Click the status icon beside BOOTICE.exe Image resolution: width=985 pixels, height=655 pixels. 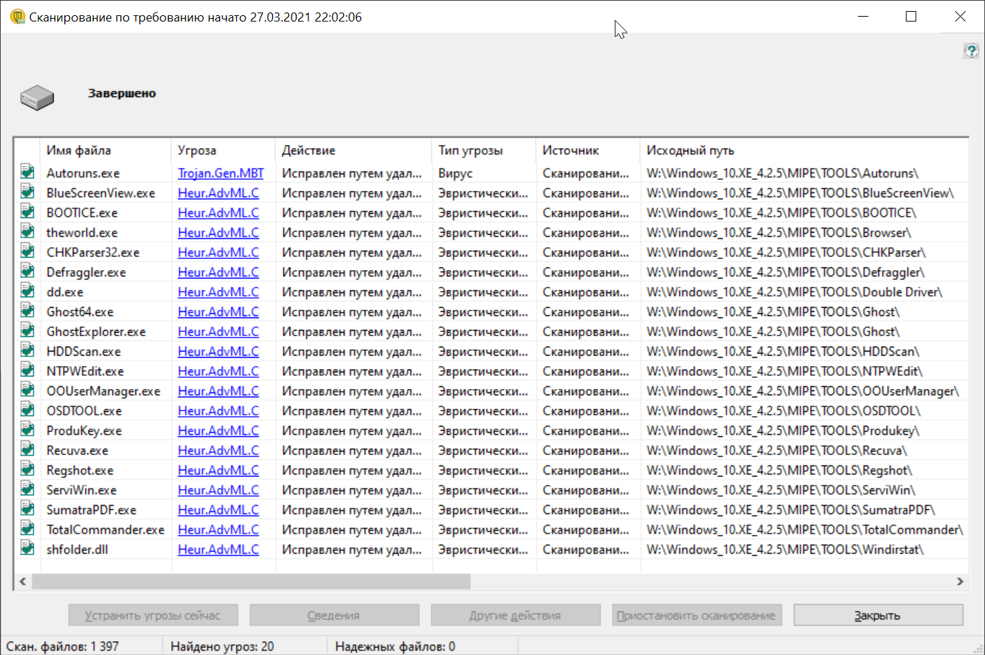tap(27, 210)
